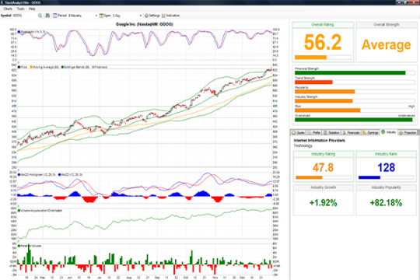
Task: Click the red Trend Strength bar
Action: 313,82
